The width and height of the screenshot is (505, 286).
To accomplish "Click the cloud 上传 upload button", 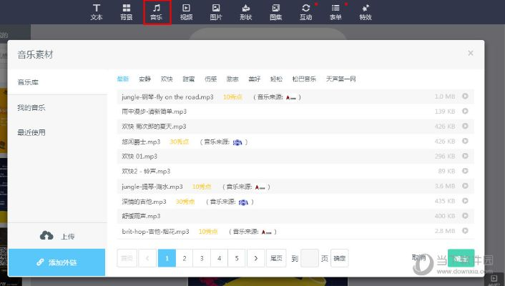I will pyautogui.click(x=57, y=236).
